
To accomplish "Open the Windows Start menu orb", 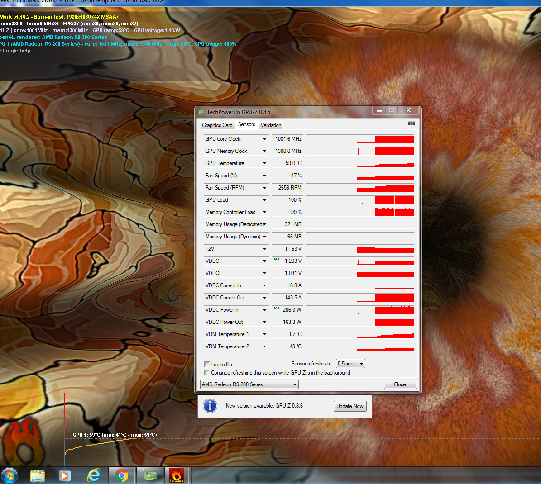I will coord(10,476).
